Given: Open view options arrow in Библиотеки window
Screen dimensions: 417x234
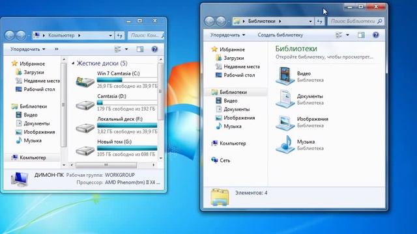Looking at the screenshot, I should pyautogui.click(x=347, y=35).
